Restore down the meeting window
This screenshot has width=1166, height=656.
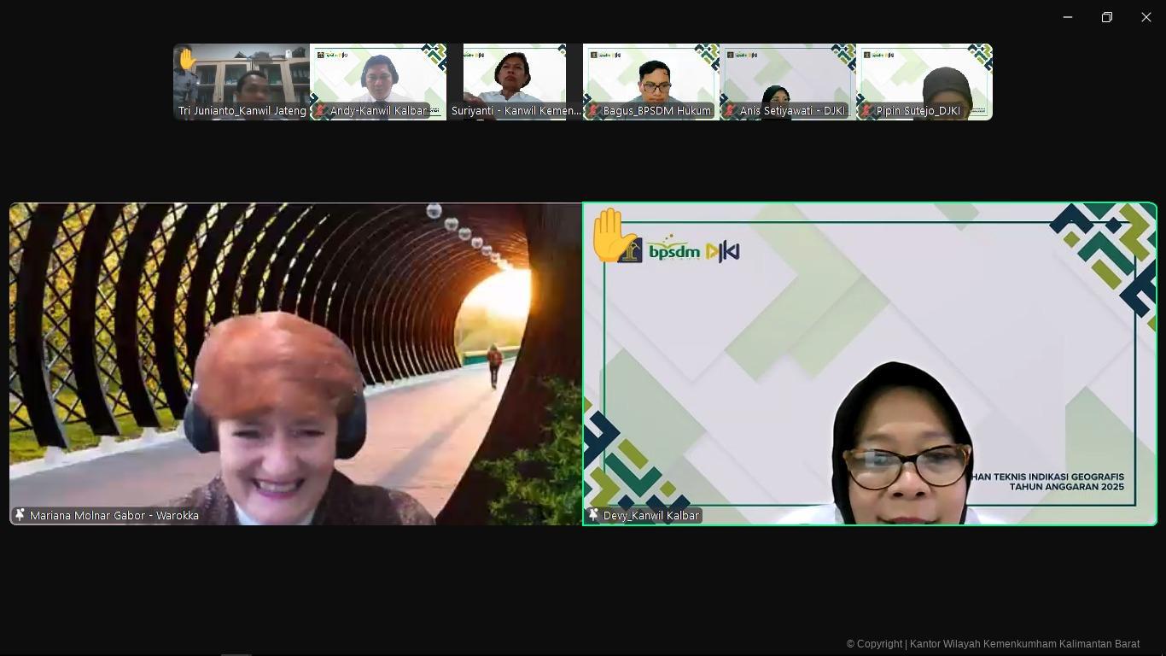click(1107, 17)
